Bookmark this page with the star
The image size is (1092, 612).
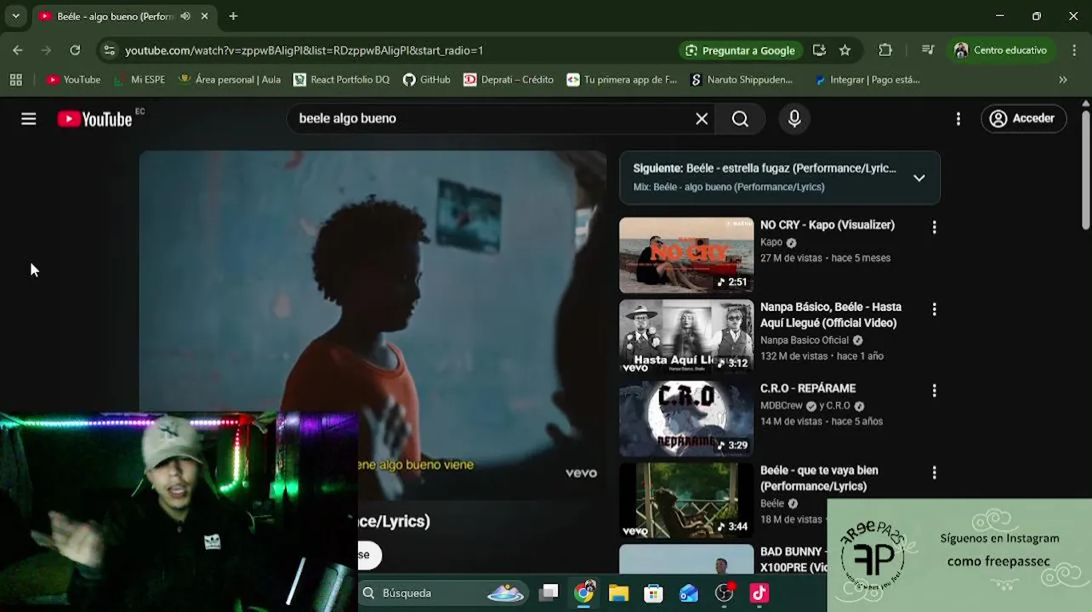click(845, 50)
